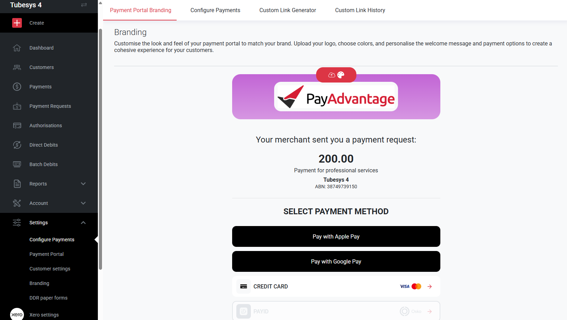
Task: Select the Credit Card payment option
Action: 336,286
